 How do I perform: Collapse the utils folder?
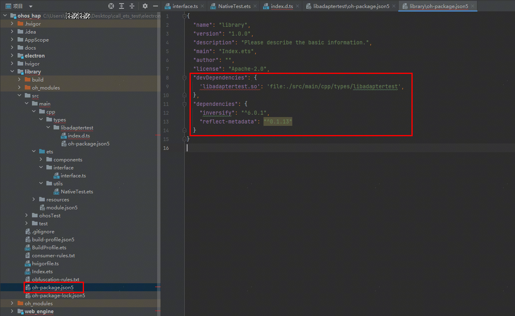point(41,184)
